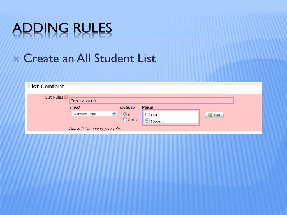
Task: Select the 'is' criteria radio button
Action: (125, 114)
